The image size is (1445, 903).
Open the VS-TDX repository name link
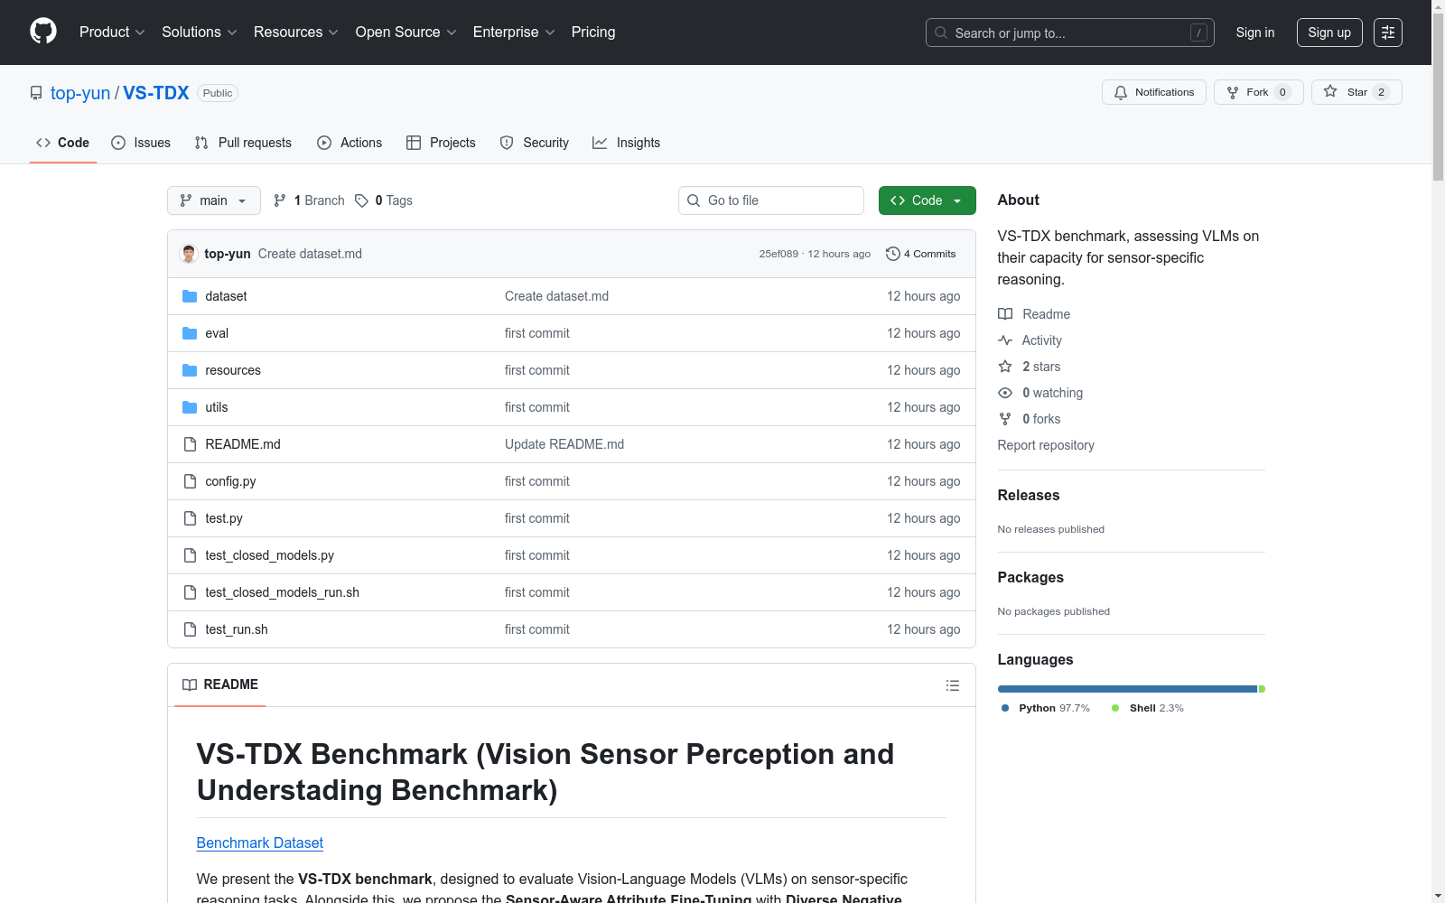click(x=156, y=93)
